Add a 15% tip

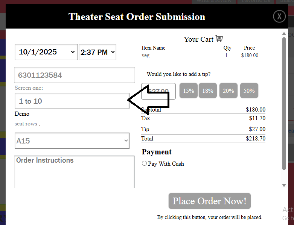(189, 91)
